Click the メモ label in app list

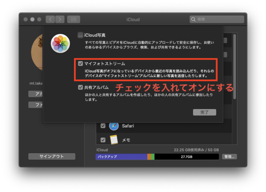click(x=126, y=140)
